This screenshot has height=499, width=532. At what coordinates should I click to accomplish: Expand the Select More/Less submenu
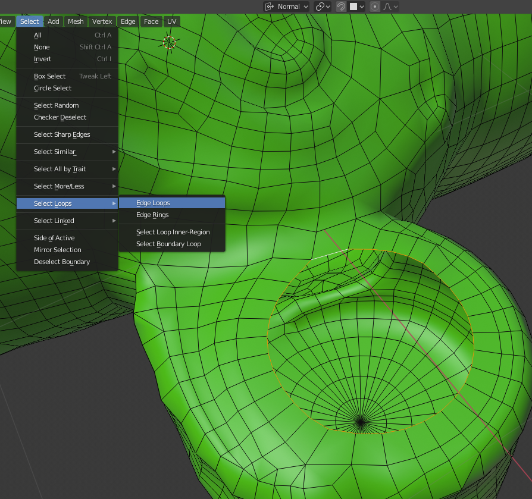point(67,186)
